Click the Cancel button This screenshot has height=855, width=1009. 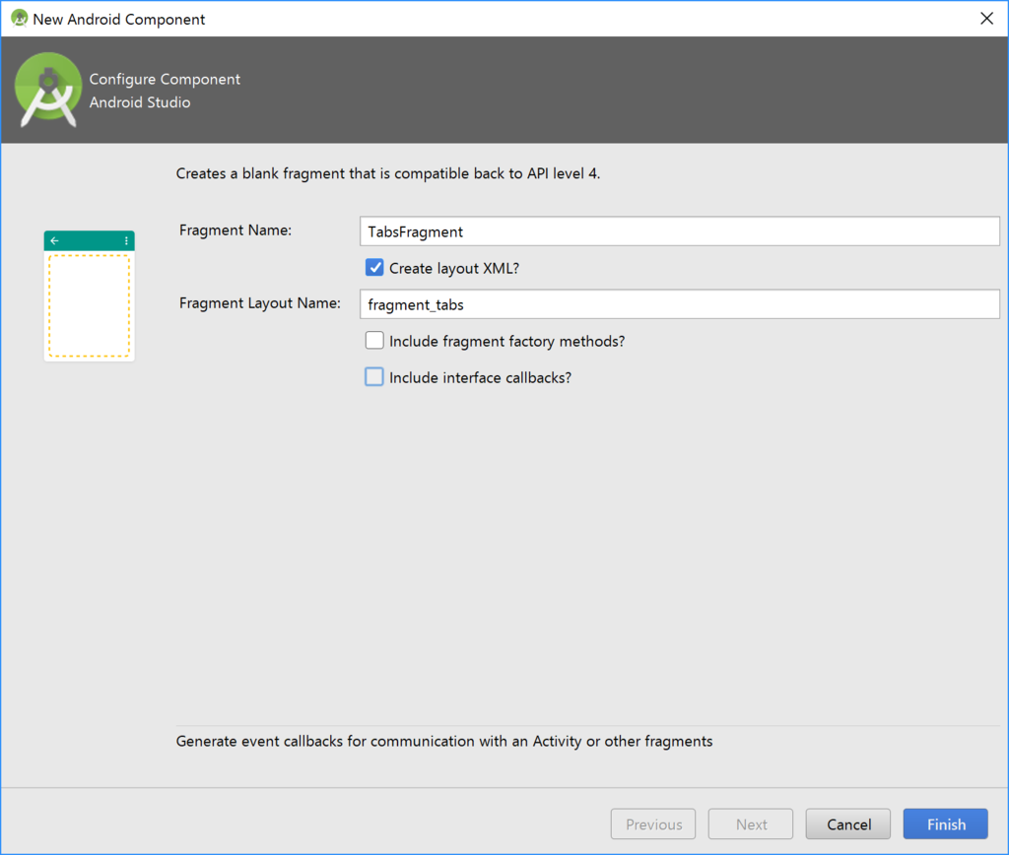848,824
